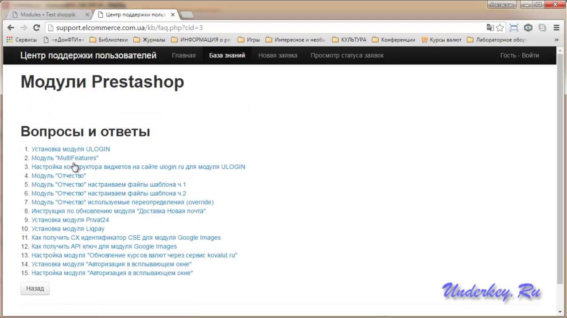The width and height of the screenshot is (567, 318).
Task: Close the Центр поддержки польз tab
Action: (173, 15)
